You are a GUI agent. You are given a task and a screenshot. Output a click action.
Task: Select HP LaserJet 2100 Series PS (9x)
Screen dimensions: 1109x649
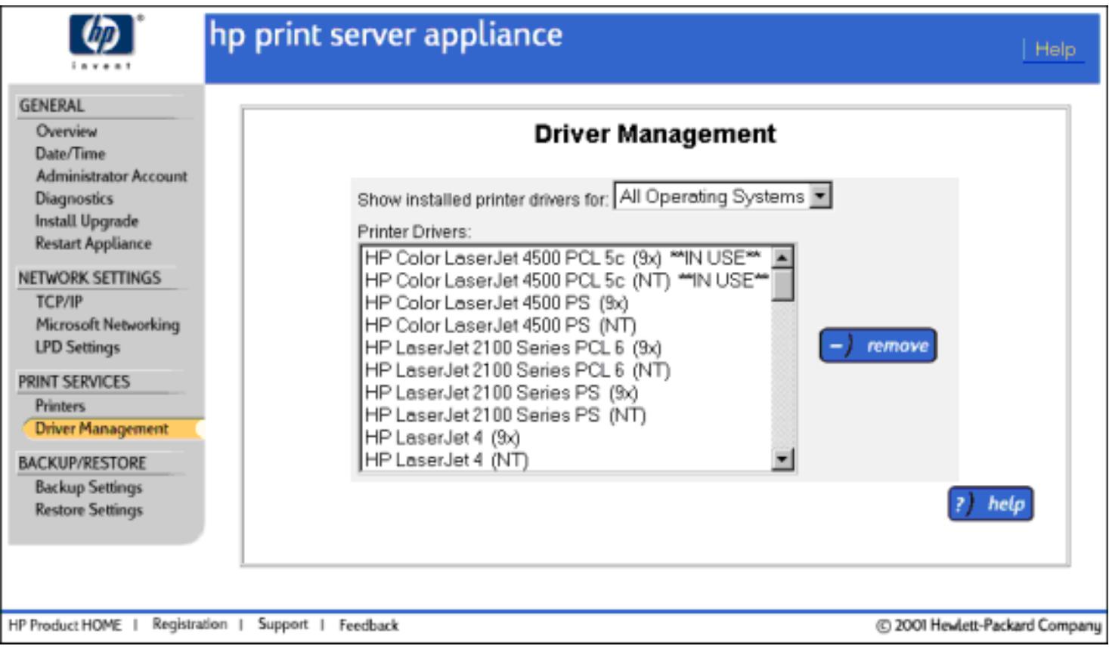(x=565, y=393)
